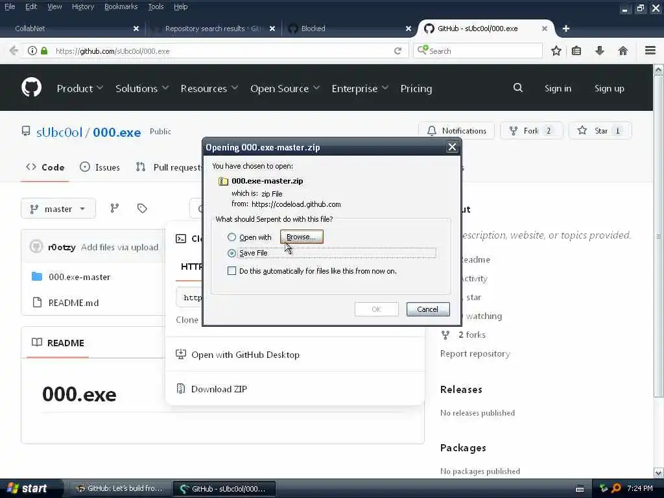Click the Notifications button
This screenshot has height=498, width=664.
(456, 130)
